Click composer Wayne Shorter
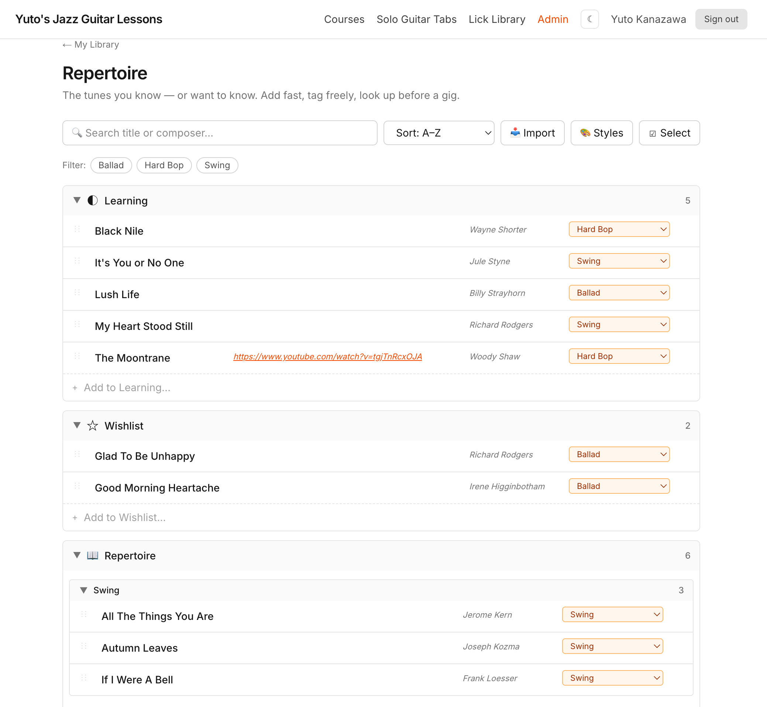The height and width of the screenshot is (707, 767). click(498, 230)
